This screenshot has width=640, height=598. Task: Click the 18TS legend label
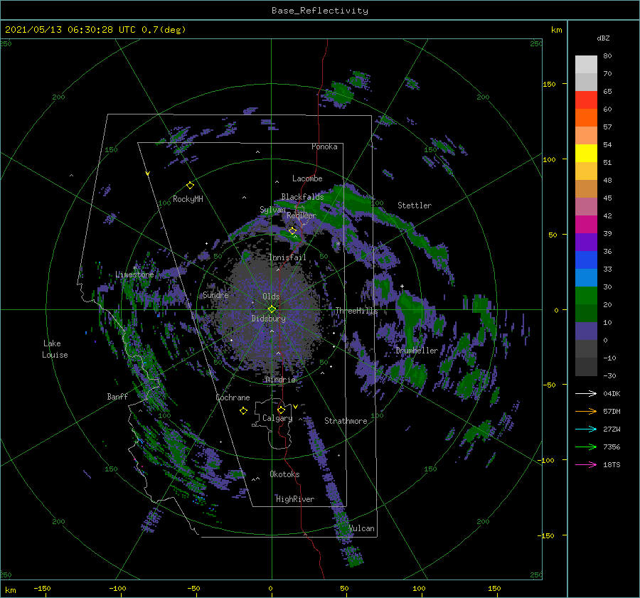click(612, 464)
